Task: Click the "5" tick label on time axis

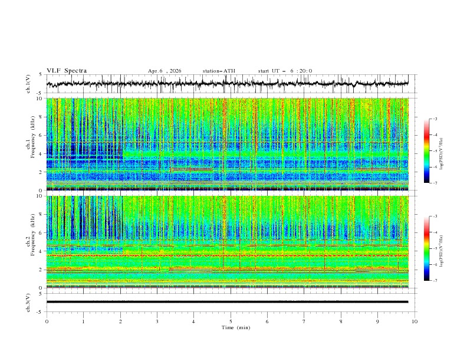Action: tap(231, 321)
